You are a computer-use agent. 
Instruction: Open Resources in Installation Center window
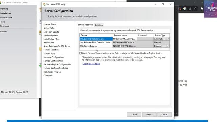(5, 26)
